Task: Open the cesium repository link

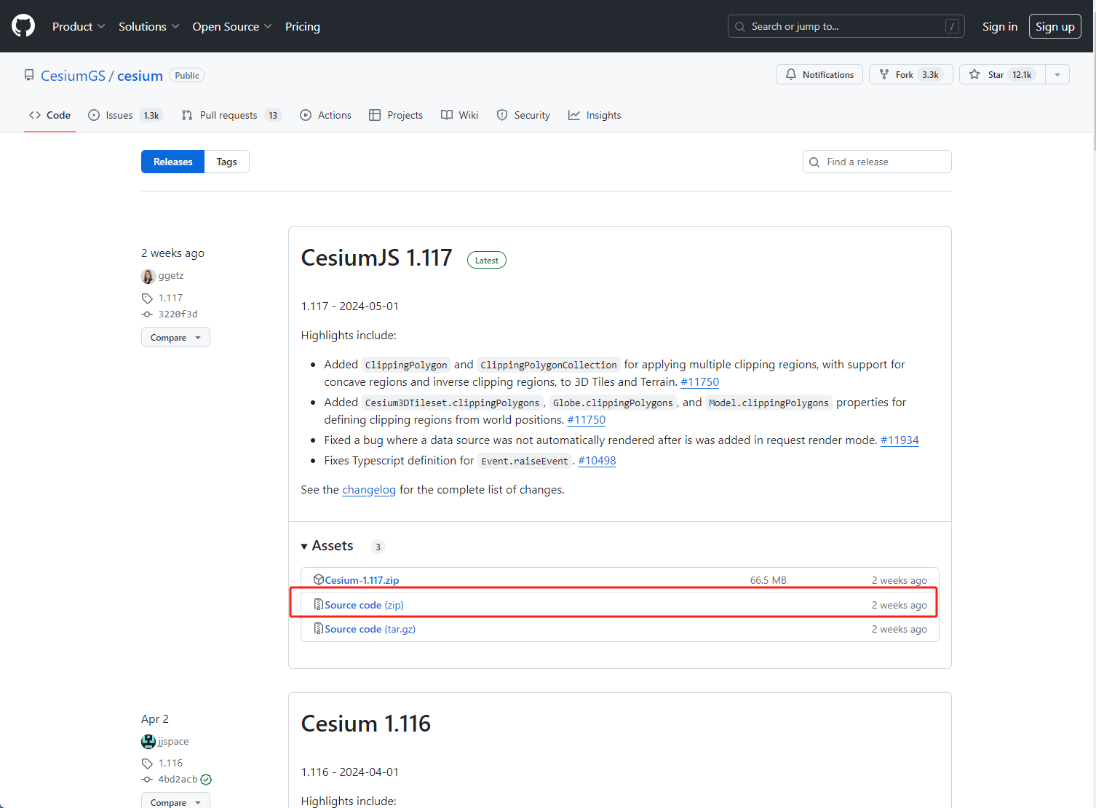Action: [x=140, y=76]
